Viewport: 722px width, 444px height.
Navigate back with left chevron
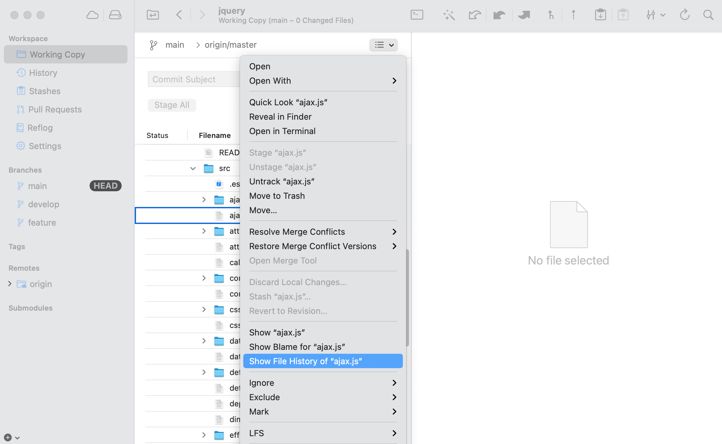click(179, 15)
